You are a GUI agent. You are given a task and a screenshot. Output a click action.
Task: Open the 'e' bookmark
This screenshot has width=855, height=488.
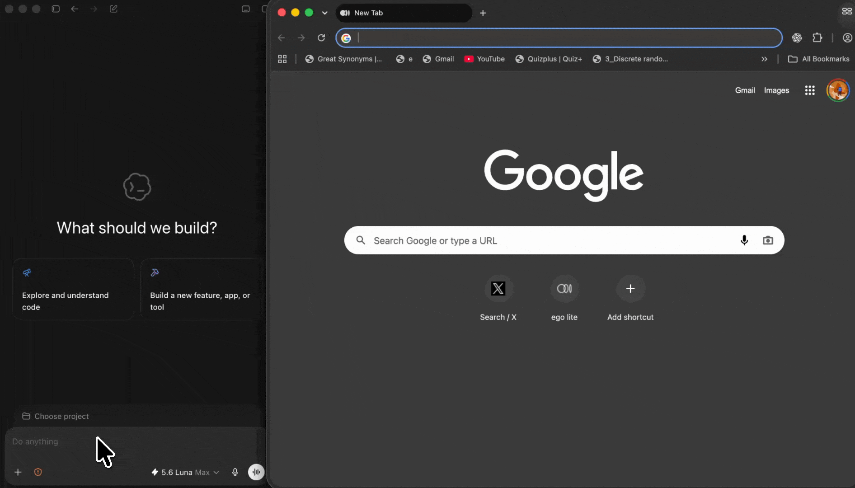tap(404, 59)
